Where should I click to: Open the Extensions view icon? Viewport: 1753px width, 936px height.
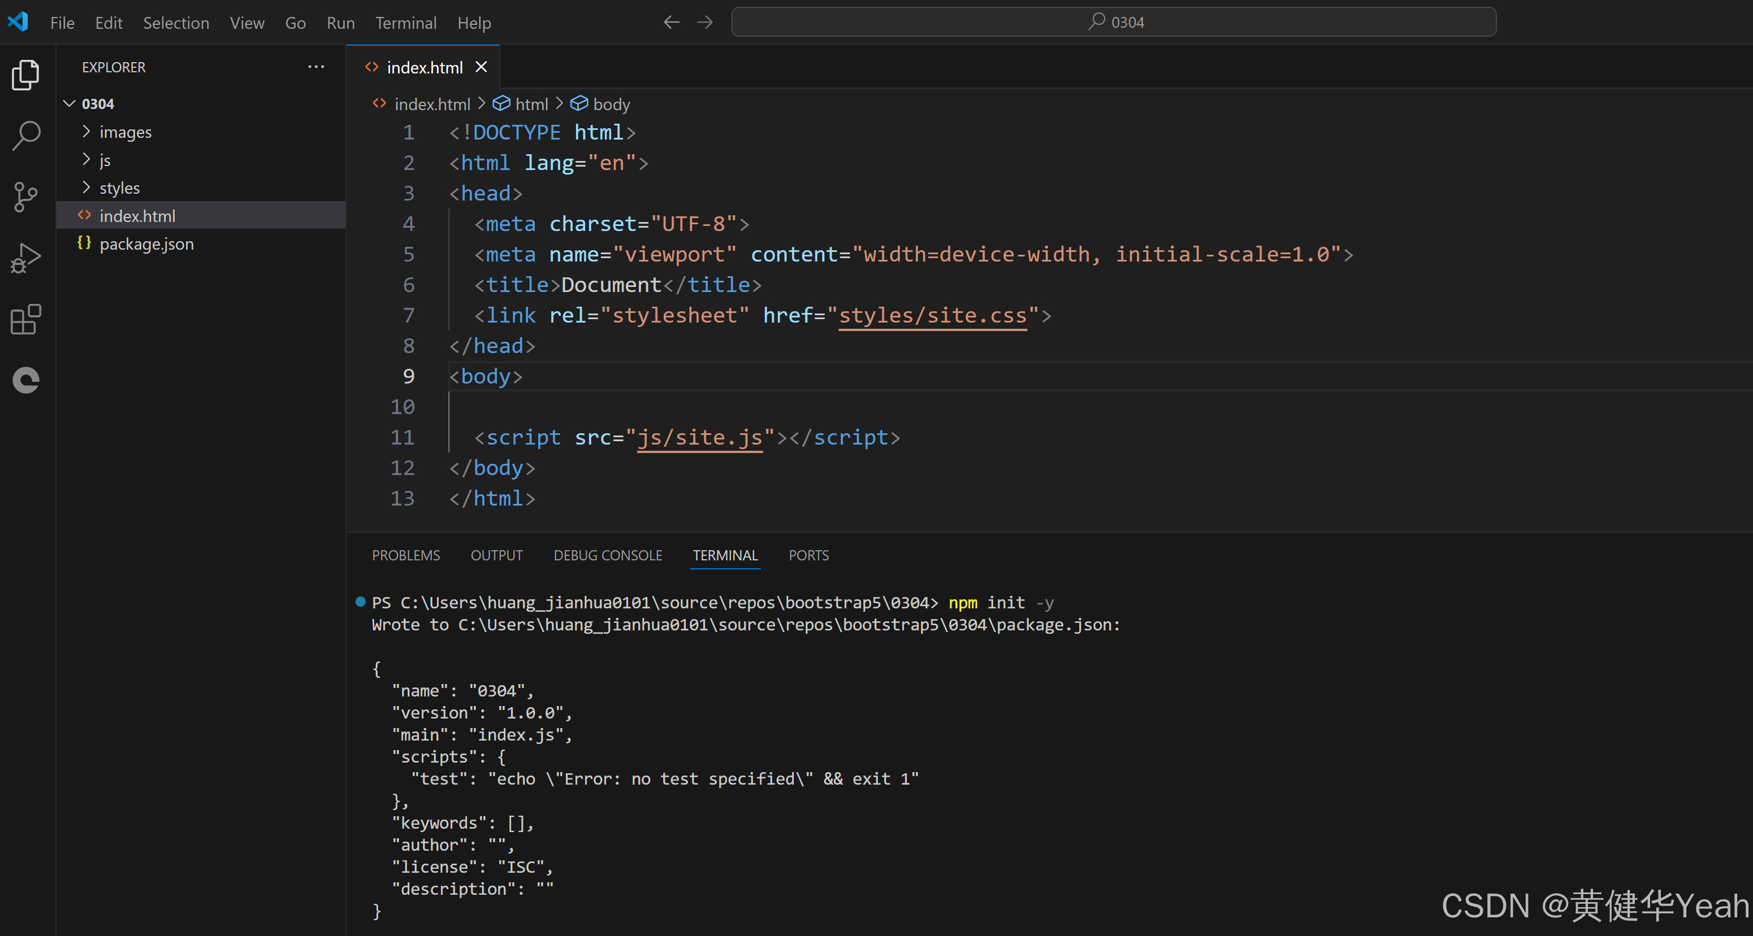(x=26, y=319)
